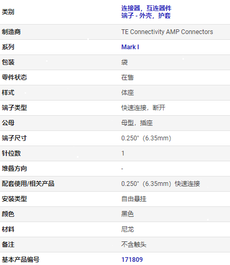230x265 pixels.
Task: Click the 备注 value 不含触头
Action: [x=134, y=245]
